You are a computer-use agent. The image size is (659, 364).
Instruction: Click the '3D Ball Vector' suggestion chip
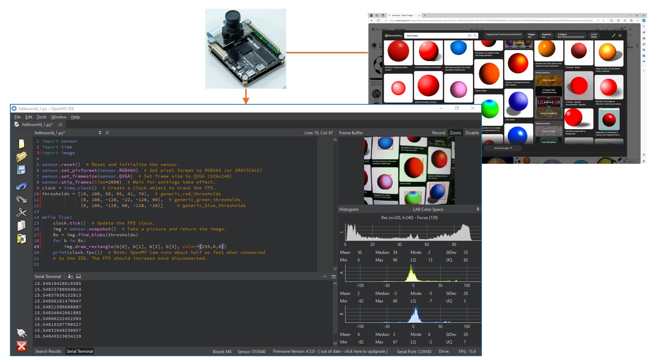pyautogui.click(x=594, y=36)
